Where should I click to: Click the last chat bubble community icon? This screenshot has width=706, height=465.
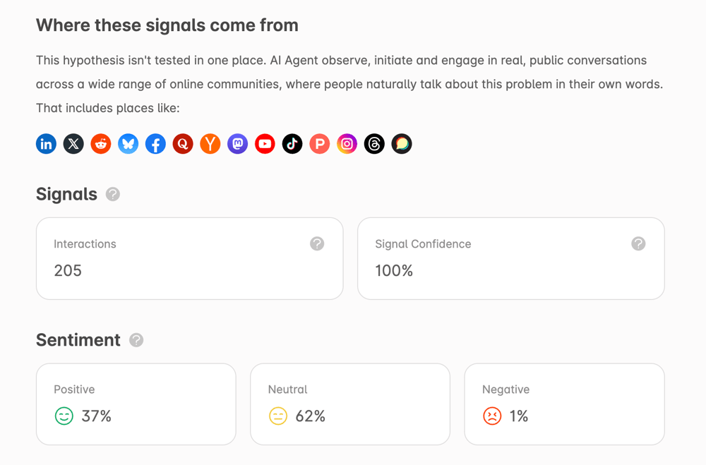(x=402, y=144)
